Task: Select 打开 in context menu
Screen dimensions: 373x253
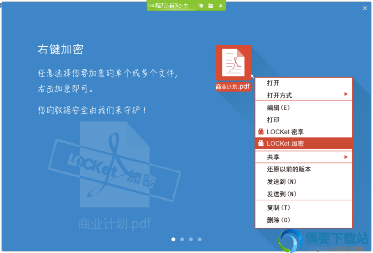Action: coord(304,83)
